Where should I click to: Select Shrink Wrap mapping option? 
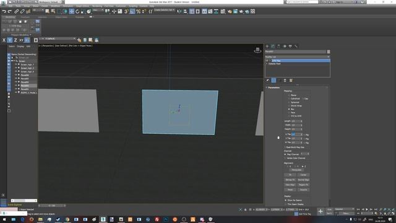289,106
